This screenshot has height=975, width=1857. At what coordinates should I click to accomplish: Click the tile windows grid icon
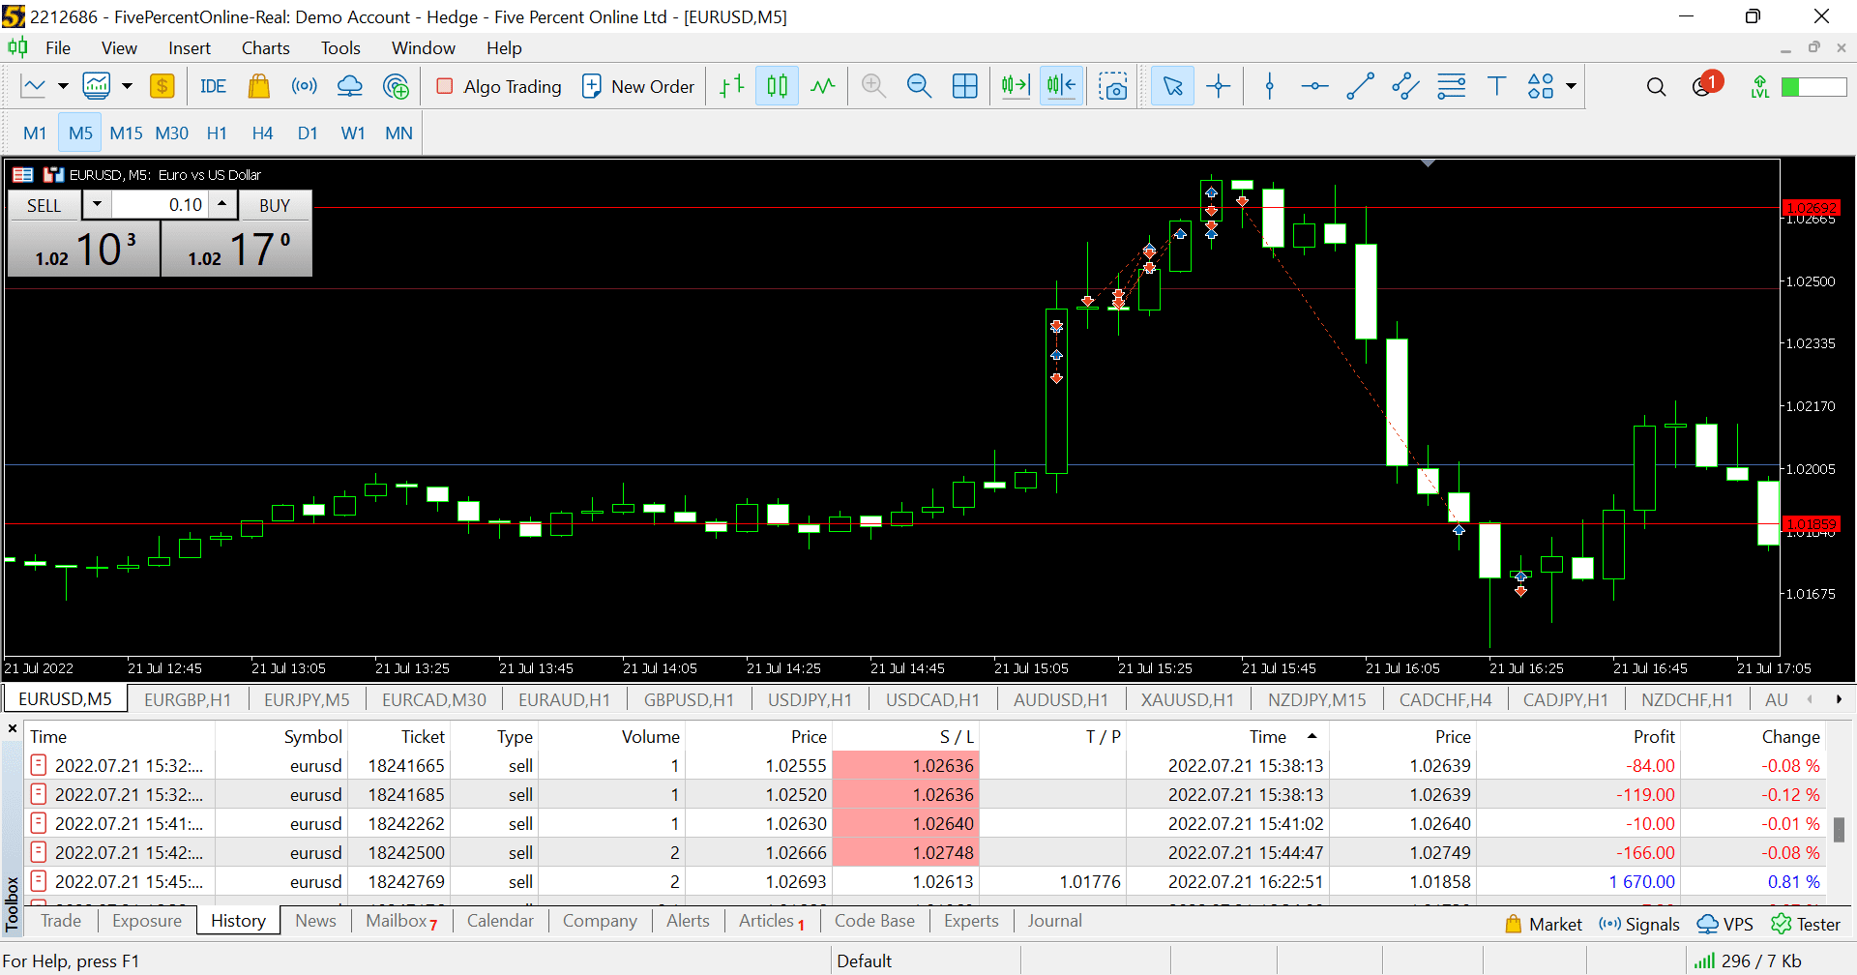pos(965,86)
